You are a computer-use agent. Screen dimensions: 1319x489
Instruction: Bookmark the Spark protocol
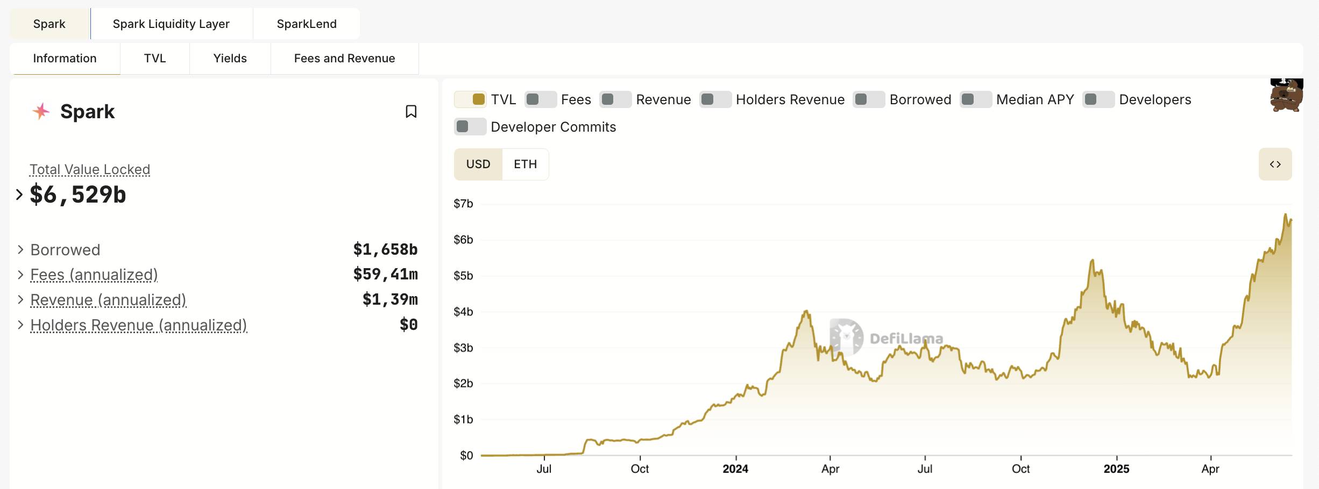click(x=411, y=111)
